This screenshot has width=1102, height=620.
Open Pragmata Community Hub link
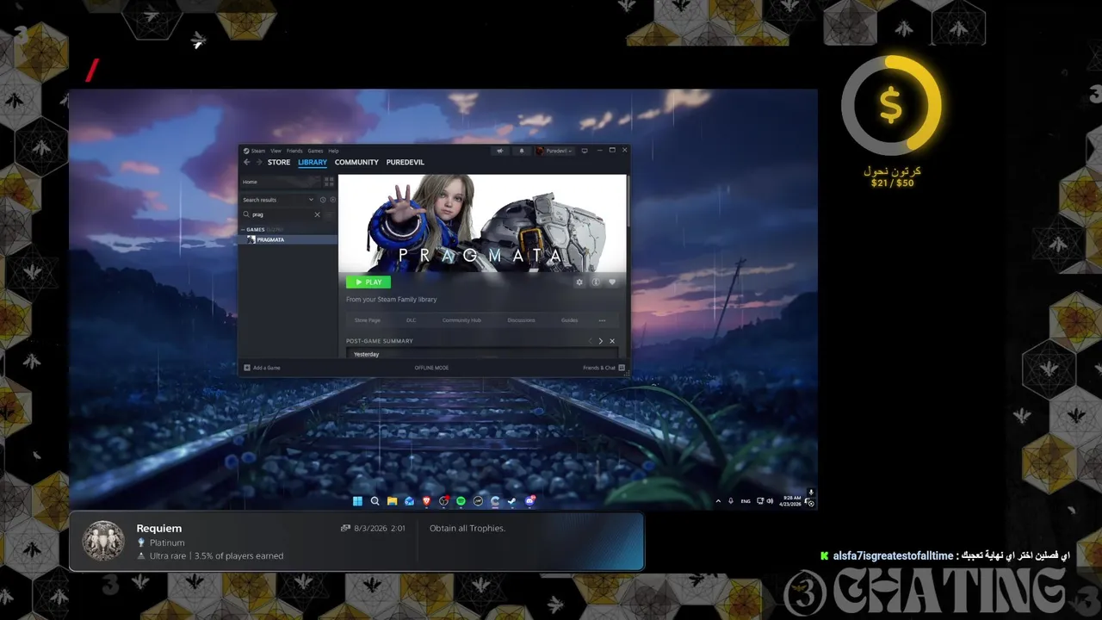pos(461,320)
